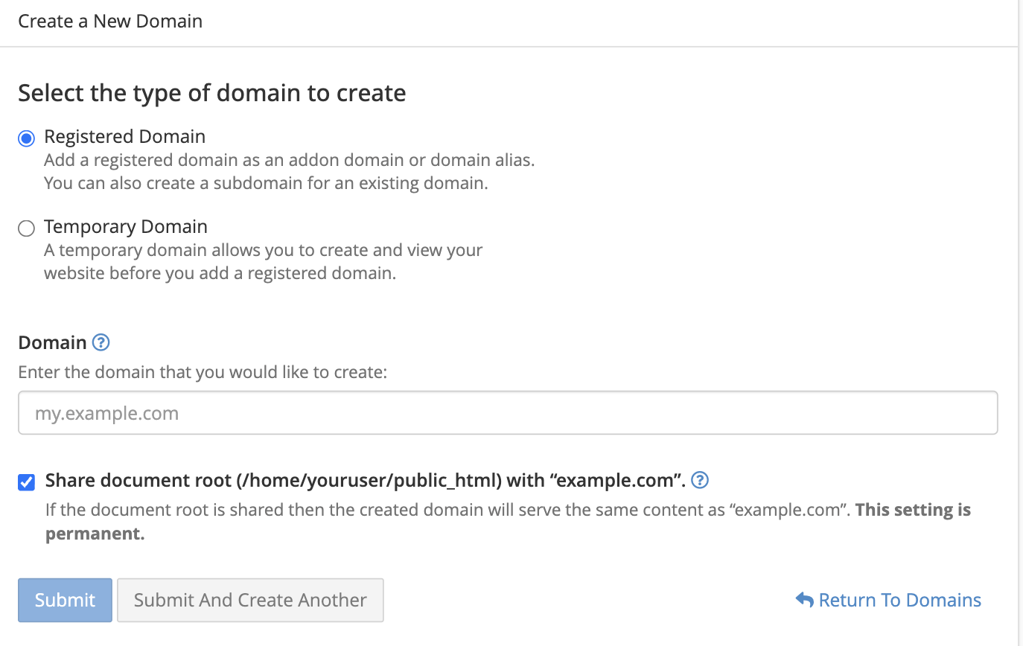Open help icon next to Domain label
This screenshot has width=1023, height=646.
[101, 342]
